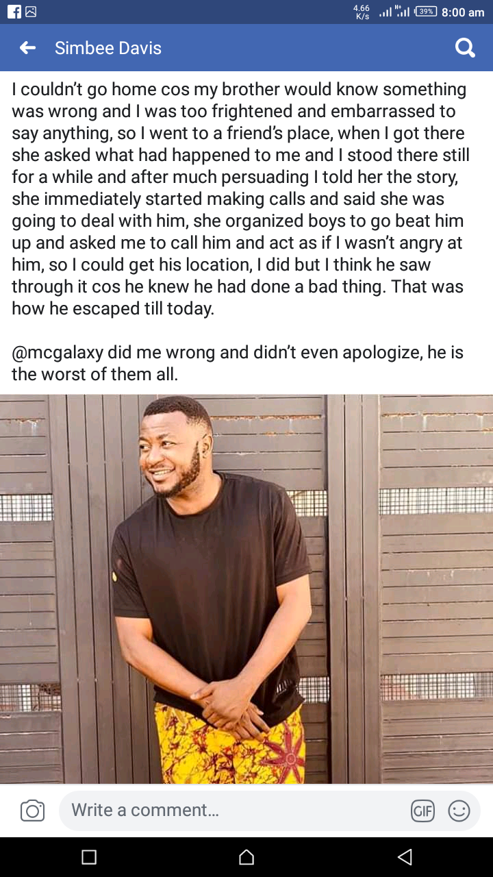This screenshot has width=493, height=877.
Task: Tap the @mcgalaxy mention in post
Action: [58, 353]
